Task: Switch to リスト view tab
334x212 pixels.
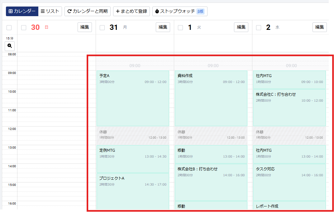Action: coord(50,11)
